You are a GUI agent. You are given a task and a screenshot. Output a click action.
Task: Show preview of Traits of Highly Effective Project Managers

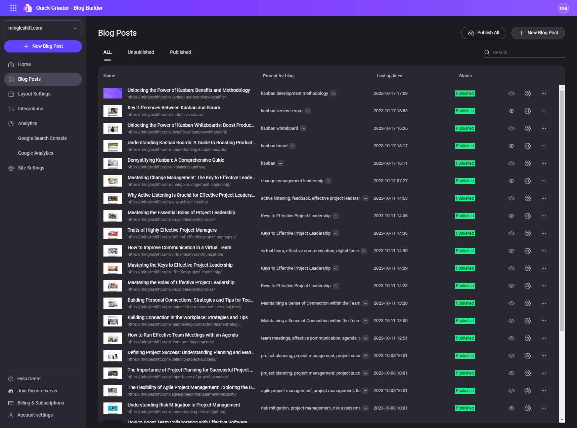512,233
